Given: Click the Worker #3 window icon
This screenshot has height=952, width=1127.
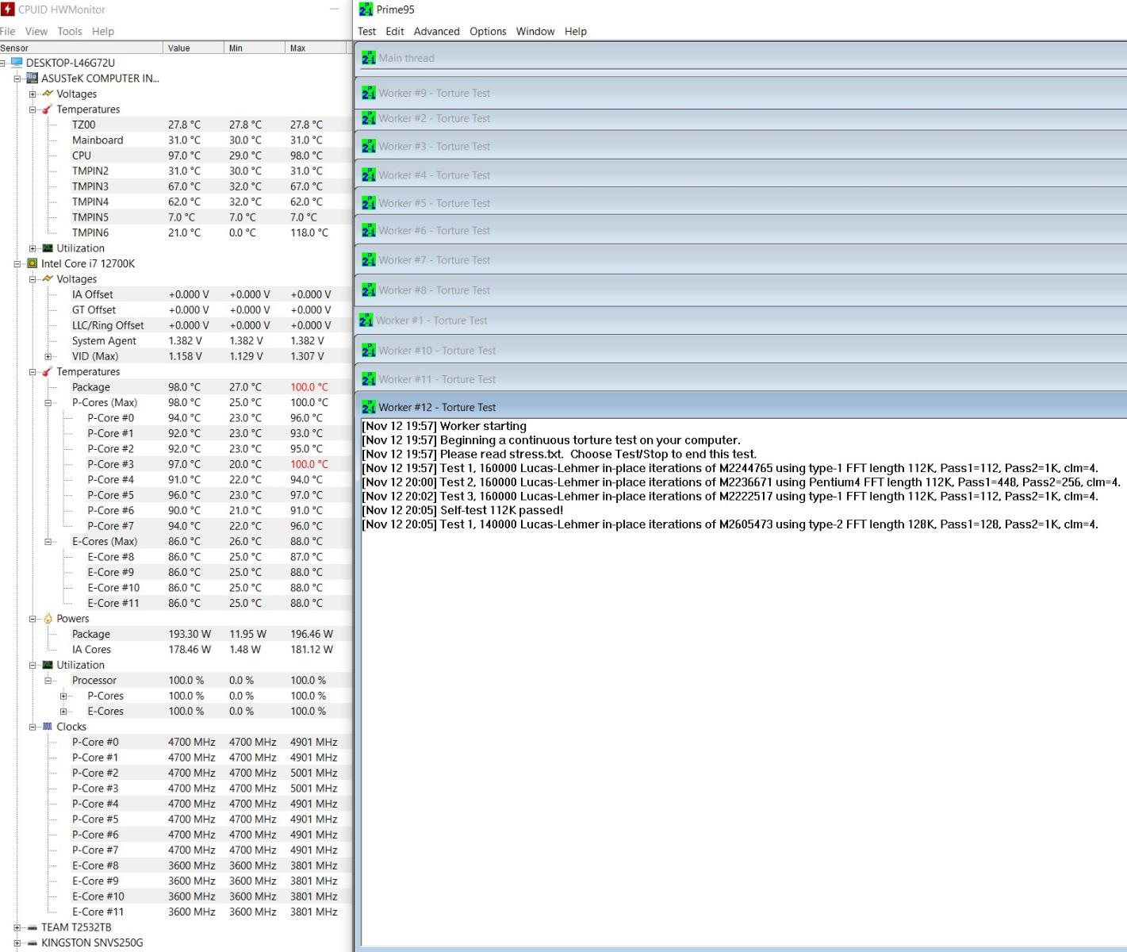Looking at the screenshot, I should [x=369, y=147].
